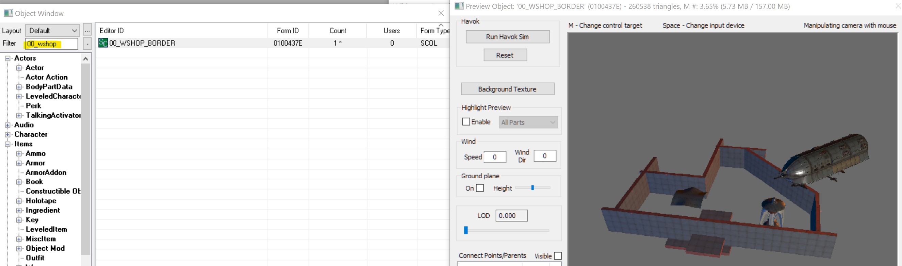Click the LOD slider handle
Screen dimensions: 902x266
[466, 230]
